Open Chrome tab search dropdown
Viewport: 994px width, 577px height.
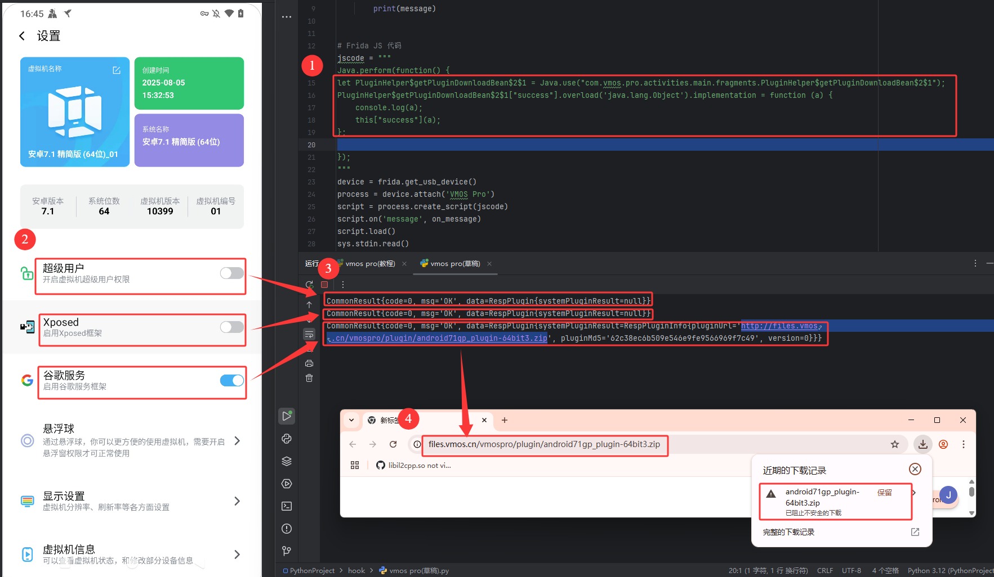coord(351,420)
